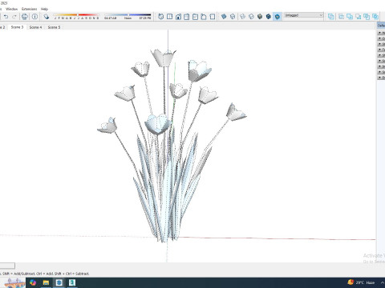Click the Union solid tool
The image size is (385, 288).
click(x=350, y=17)
